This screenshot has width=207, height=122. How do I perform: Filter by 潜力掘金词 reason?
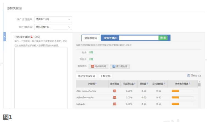pos(120,66)
